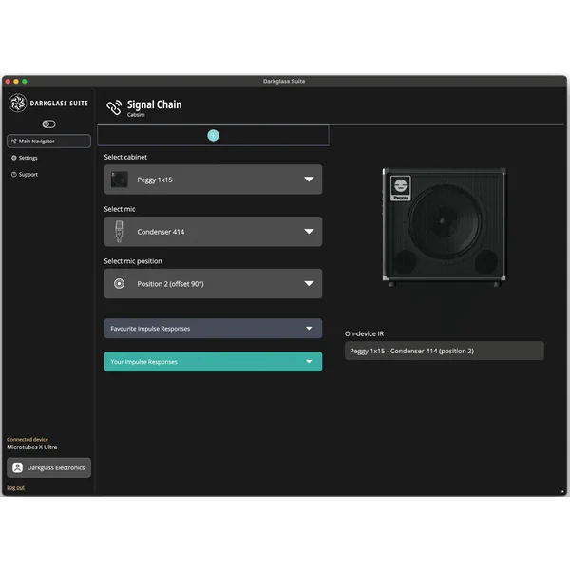Screen dimensions: 570x570
Task: Click the Select mic position label
Action: pyautogui.click(x=133, y=261)
